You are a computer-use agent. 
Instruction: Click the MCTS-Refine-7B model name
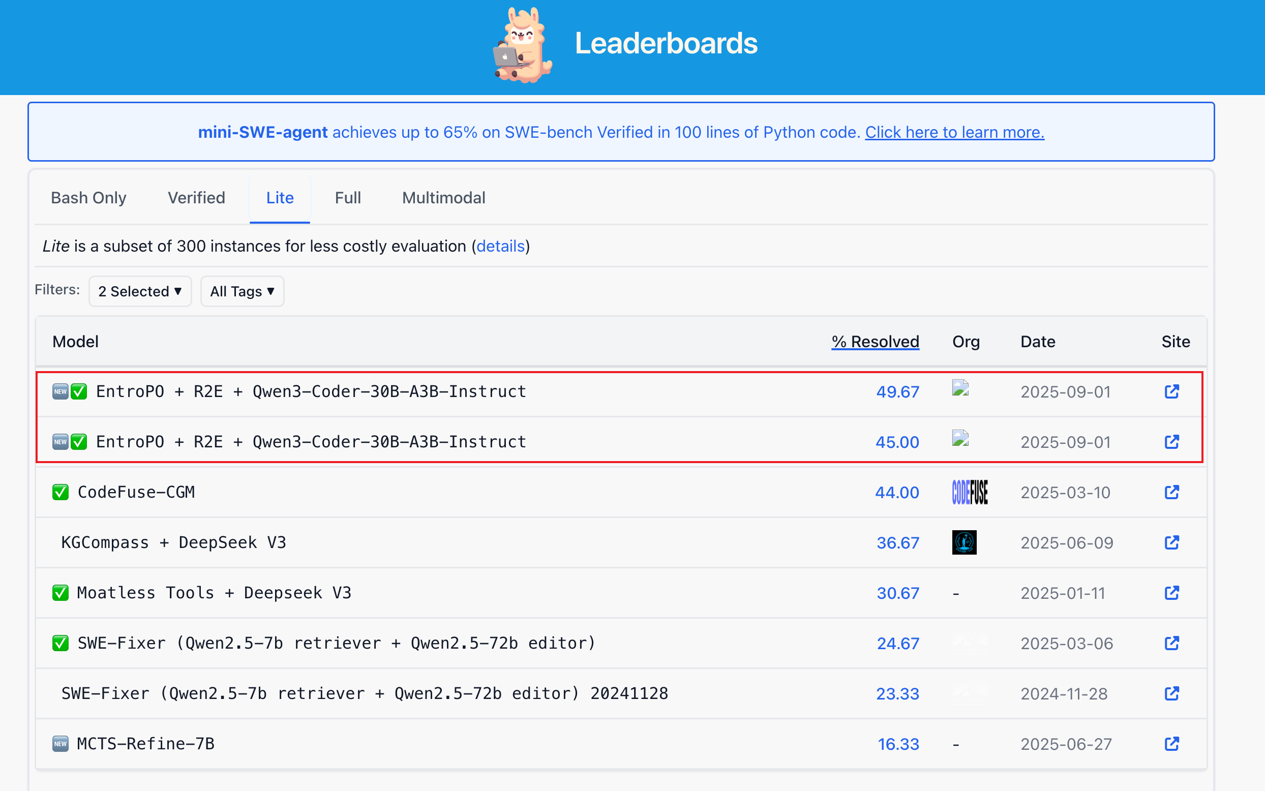click(145, 743)
